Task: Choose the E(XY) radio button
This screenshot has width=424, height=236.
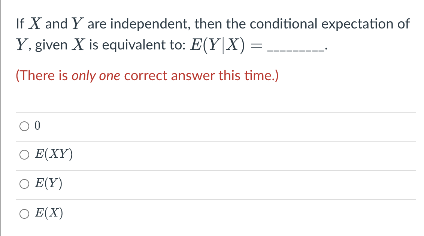Action: pos(24,155)
